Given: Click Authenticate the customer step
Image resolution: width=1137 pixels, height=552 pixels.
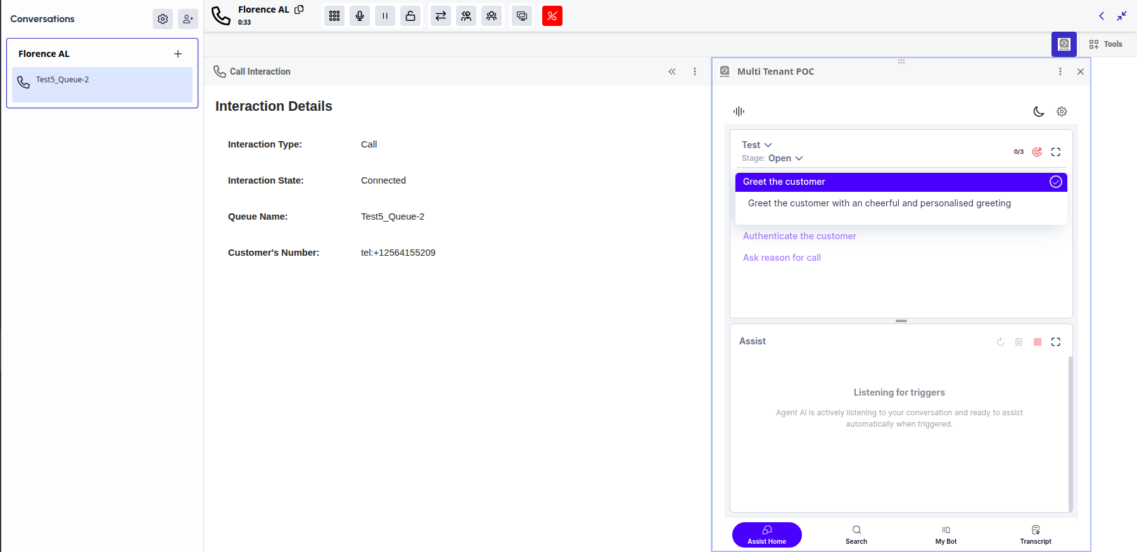Looking at the screenshot, I should [x=799, y=236].
